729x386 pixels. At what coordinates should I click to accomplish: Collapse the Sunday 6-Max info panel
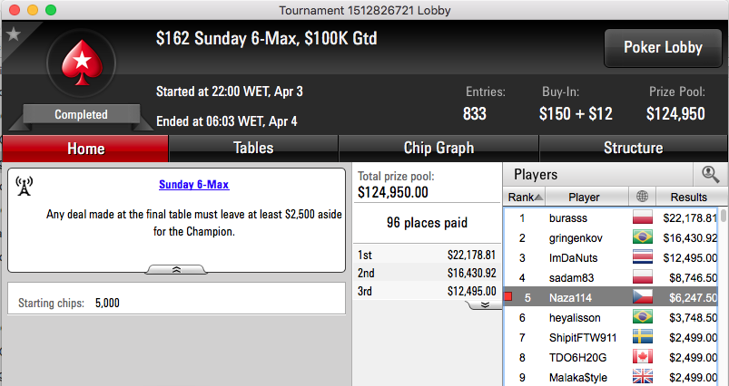point(176,269)
